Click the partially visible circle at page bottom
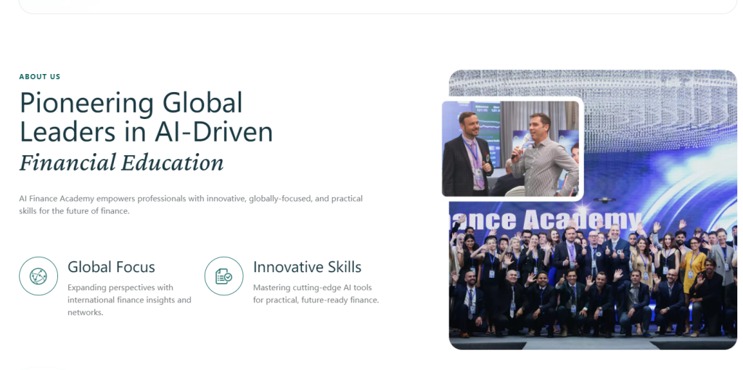743x370 pixels. point(44,367)
